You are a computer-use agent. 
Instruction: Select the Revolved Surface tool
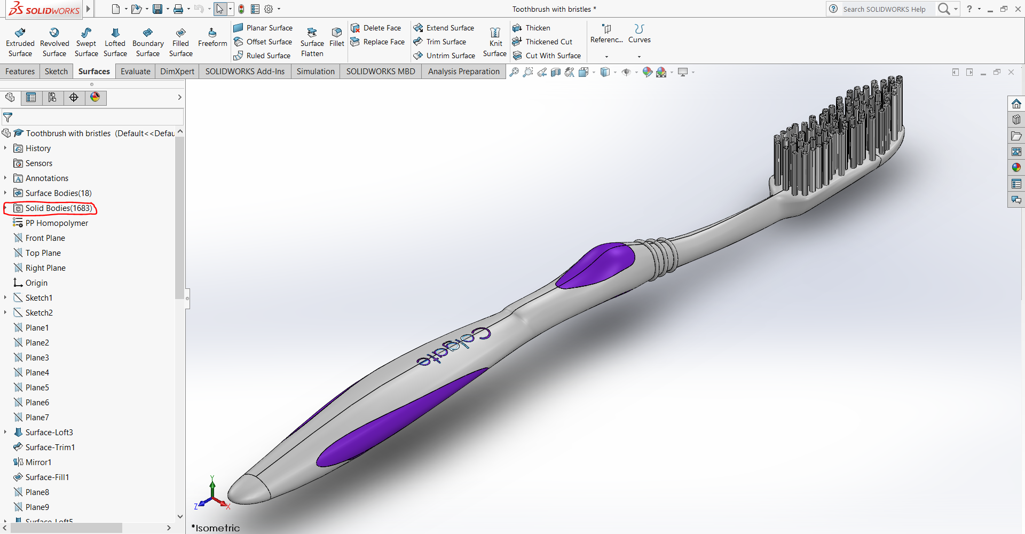pyautogui.click(x=54, y=42)
